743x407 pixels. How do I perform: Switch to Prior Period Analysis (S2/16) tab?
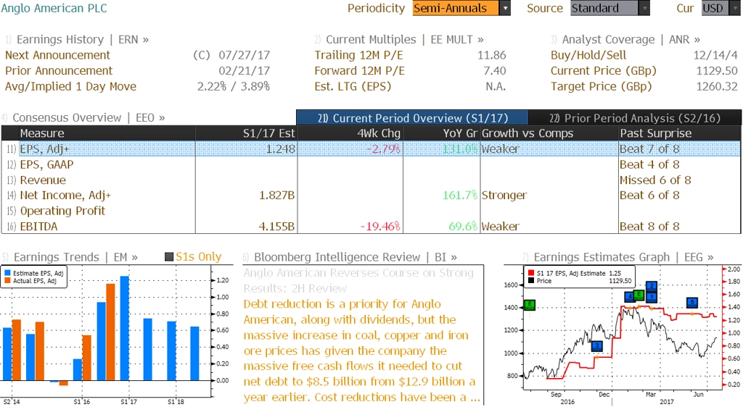[635, 118]
